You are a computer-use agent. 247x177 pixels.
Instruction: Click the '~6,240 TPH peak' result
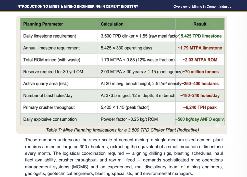pyautogui.click(x=200, y=107)
